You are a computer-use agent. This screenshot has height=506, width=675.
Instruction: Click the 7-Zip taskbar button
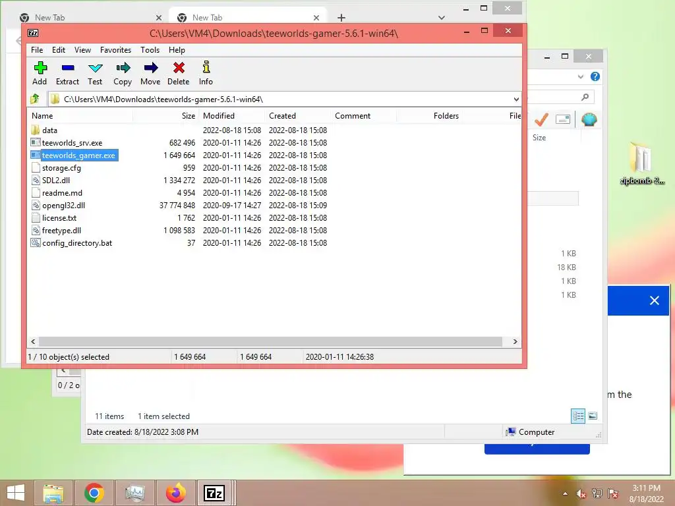coord(214,493)
